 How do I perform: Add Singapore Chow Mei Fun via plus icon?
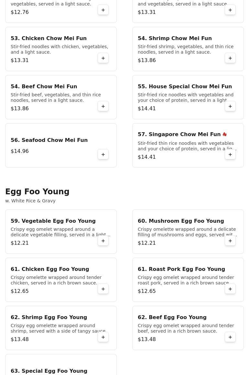pyautogui.click(x=230, y=155)
